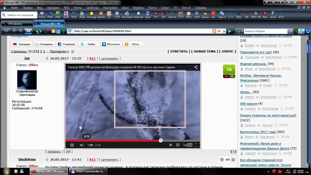Viewport: 311px width, 175px height.
Task: Switch to the ЯПлакалъ tab
Action: (17, 24)
